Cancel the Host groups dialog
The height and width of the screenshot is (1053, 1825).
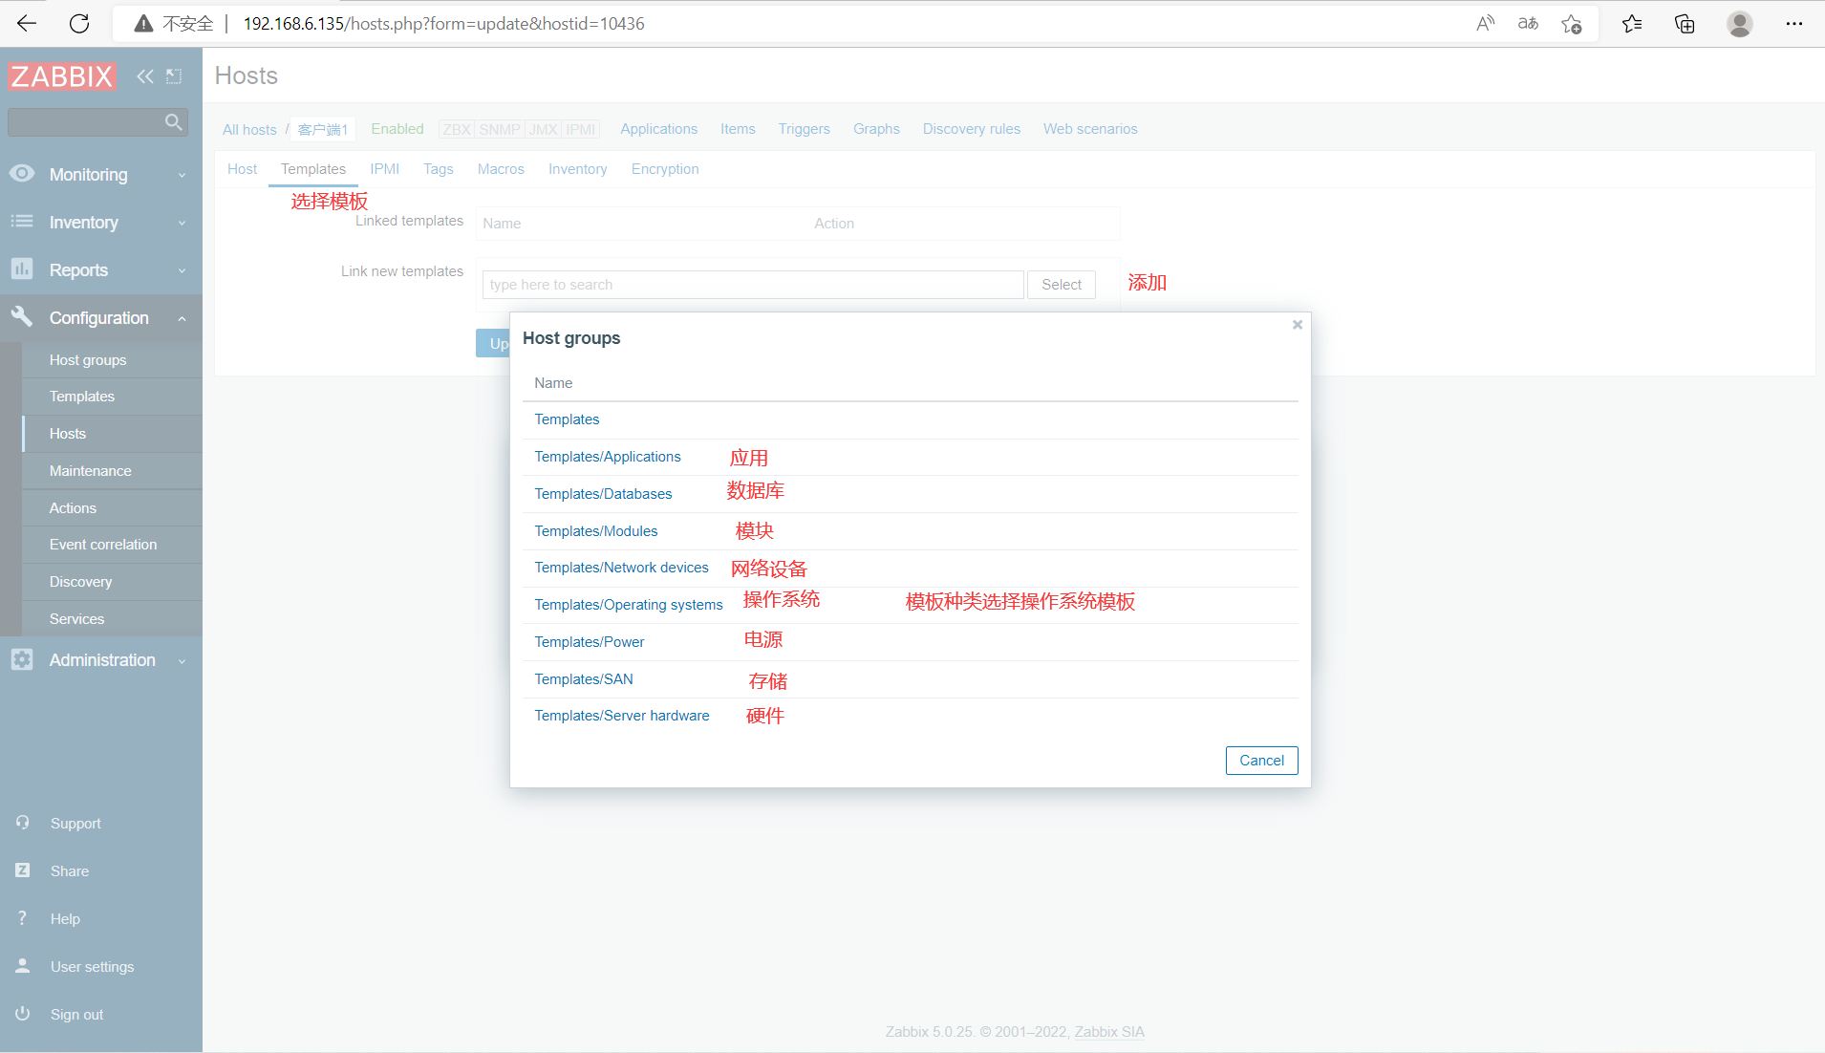pyautogui.click(x=1261, y=761)
